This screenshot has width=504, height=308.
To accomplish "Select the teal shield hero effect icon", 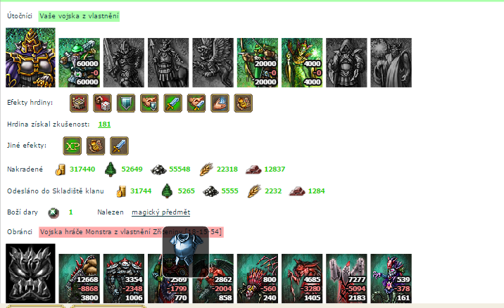I will [126, 103].
